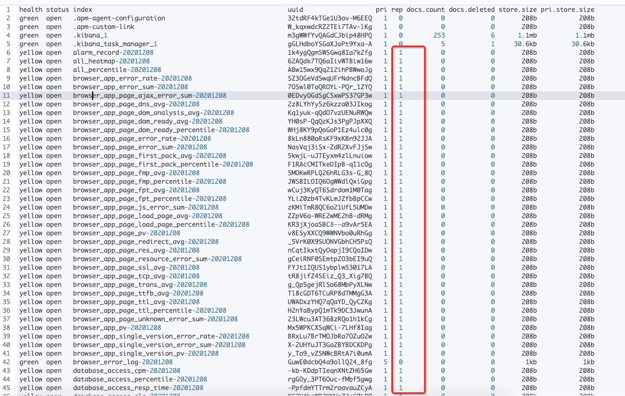Click 'browser_app_page_fmp_avg-20201208' text
The image size is (625, 396).
[x=136, y=173]
